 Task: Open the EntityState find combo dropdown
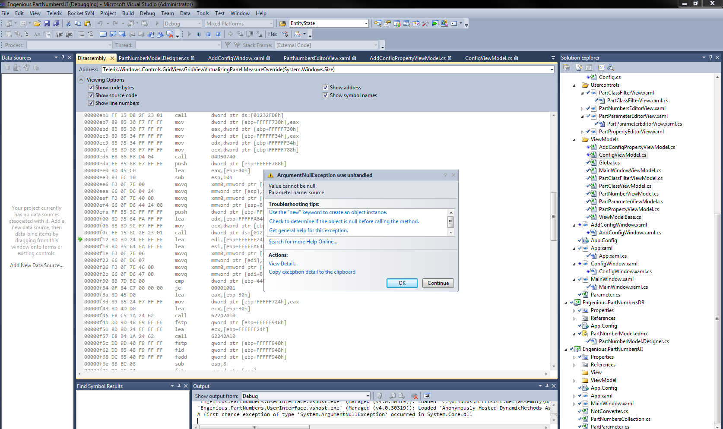[x=366, y=23]
